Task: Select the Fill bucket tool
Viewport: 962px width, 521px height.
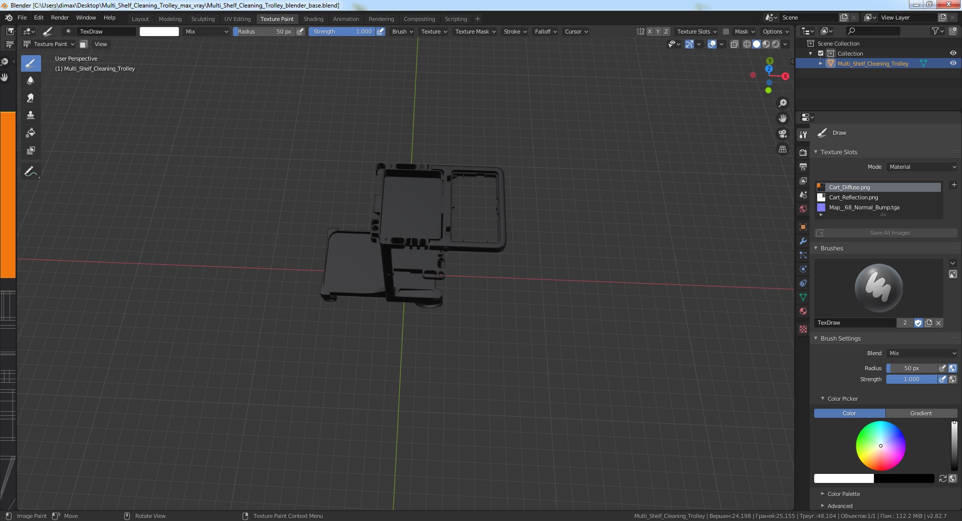Action: click(x=31, y=133)
